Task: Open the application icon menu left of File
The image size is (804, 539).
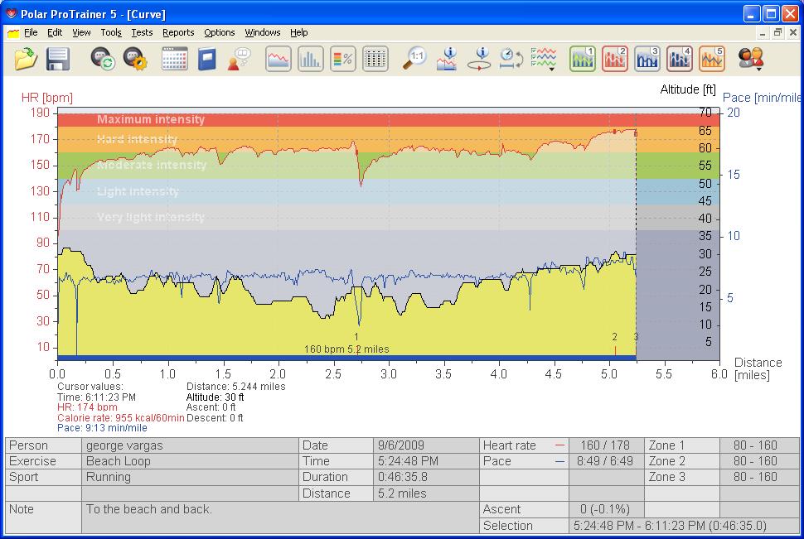Action: (13, 33)
